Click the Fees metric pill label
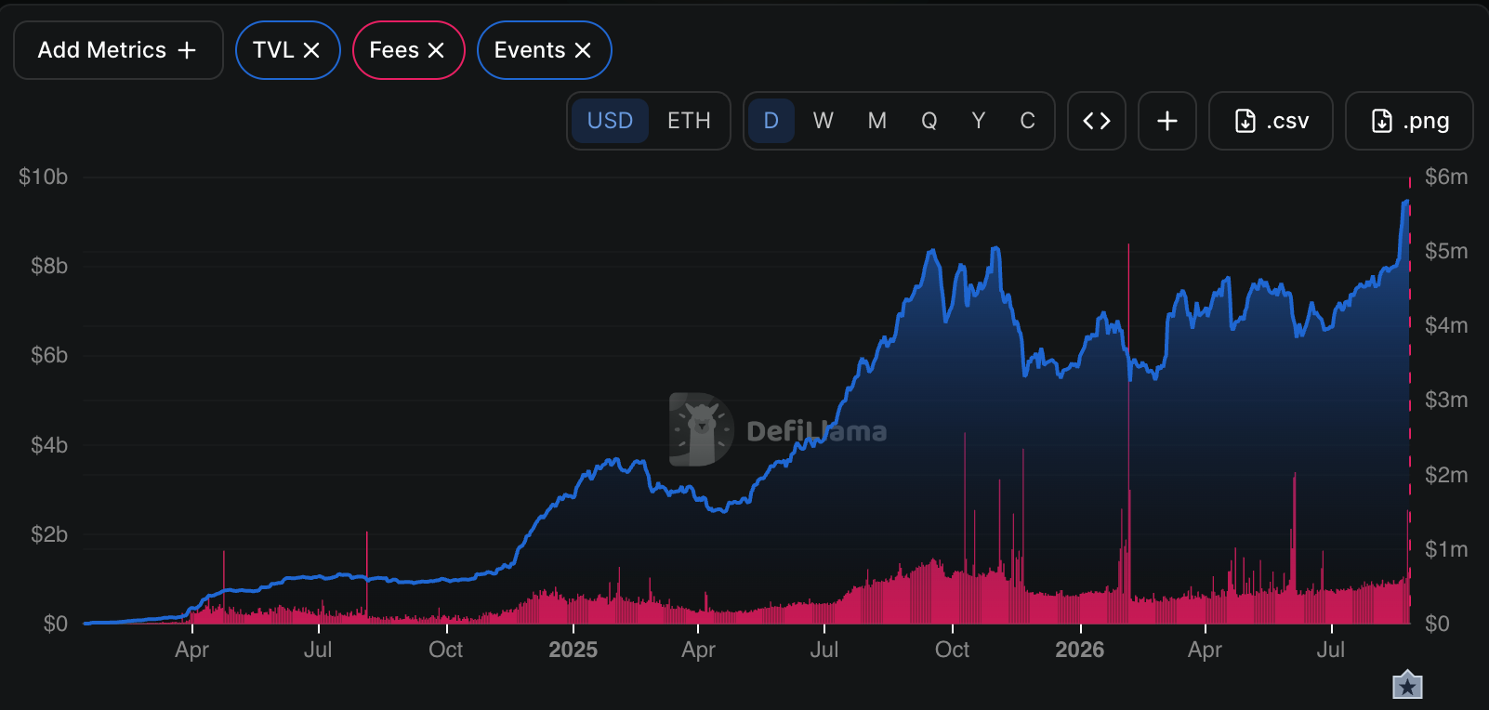 pyautogui.click(x=394, y=50)
